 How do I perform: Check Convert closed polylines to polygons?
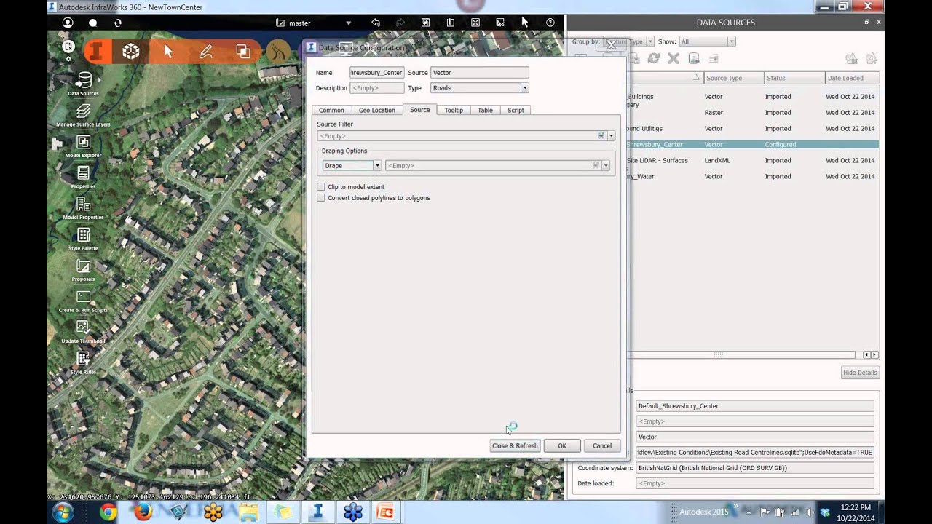pos(321,197)
